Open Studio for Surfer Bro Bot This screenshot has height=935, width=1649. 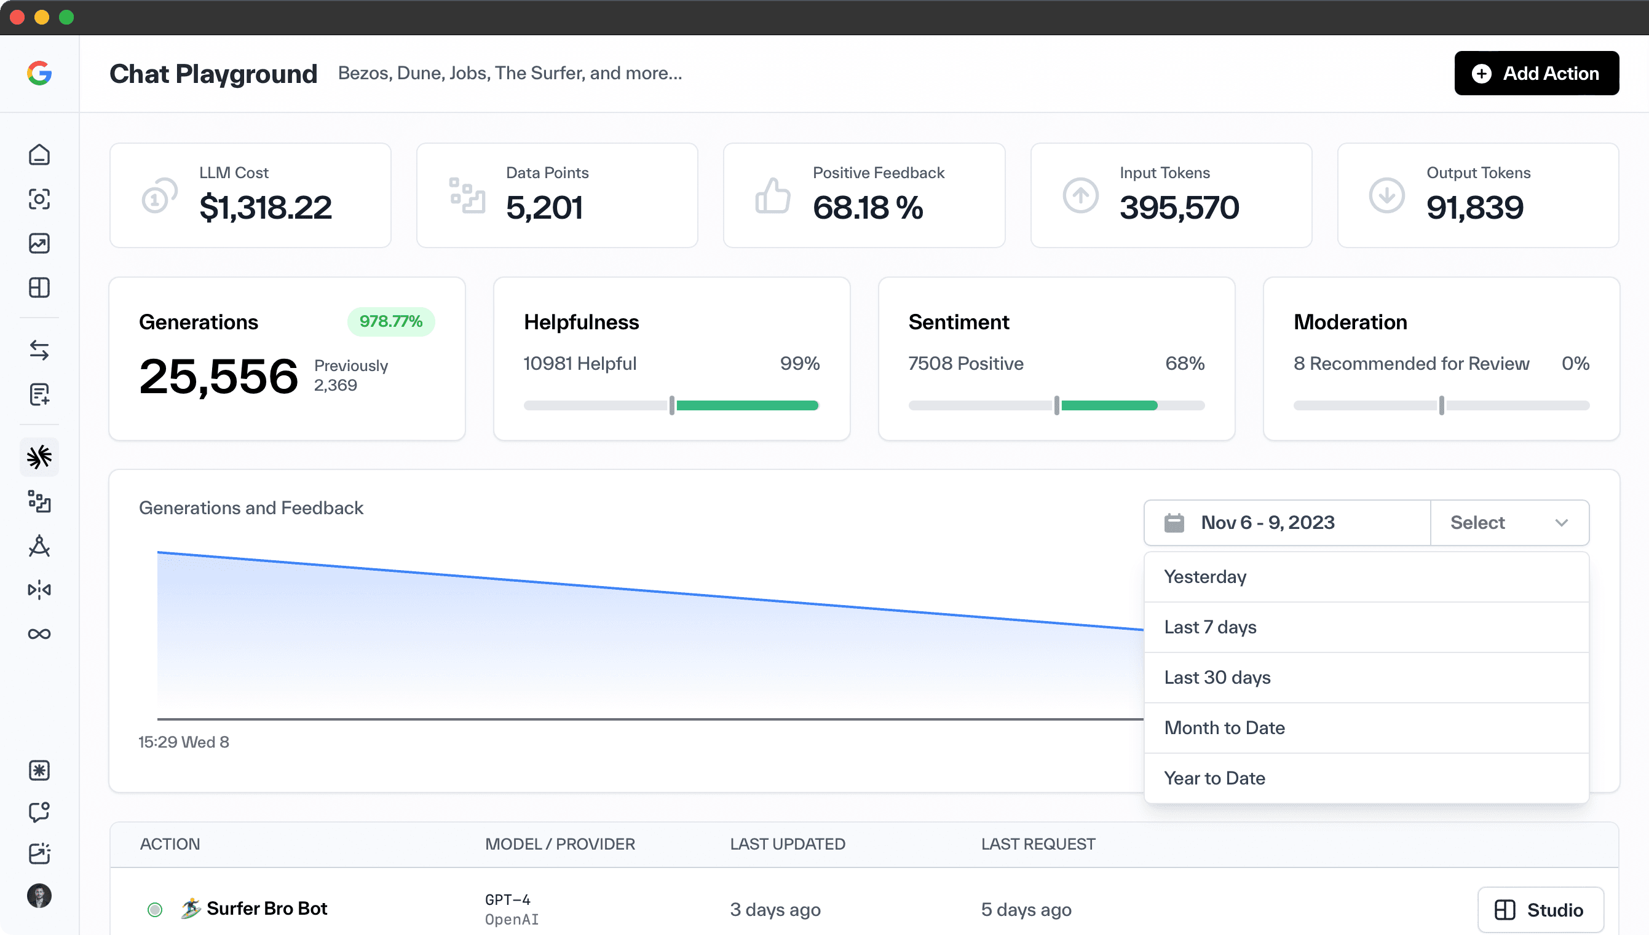1541,909
